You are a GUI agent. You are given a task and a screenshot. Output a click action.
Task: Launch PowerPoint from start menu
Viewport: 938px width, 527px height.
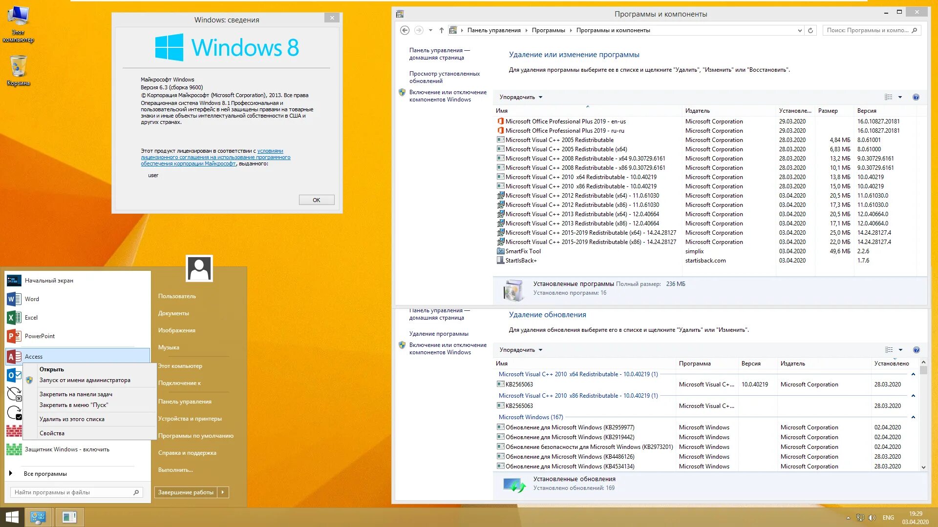pyautogui.click(x=77, y=336)
